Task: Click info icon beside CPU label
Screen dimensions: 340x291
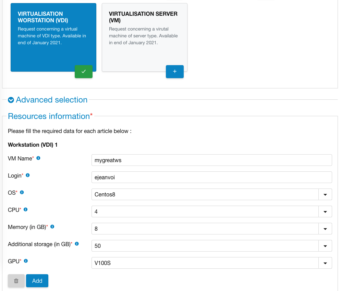Action: pos(25,209)
